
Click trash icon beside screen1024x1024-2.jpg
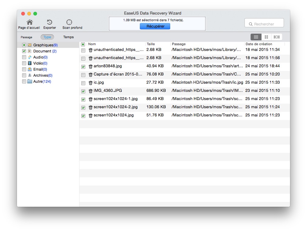click(90, 107)
